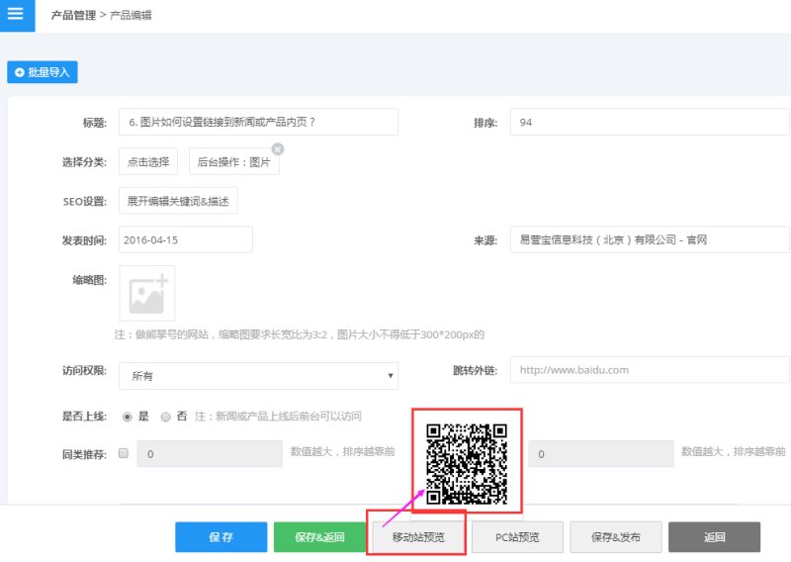
Task: Click the blue 保存 button
Action: coord(220,537)
